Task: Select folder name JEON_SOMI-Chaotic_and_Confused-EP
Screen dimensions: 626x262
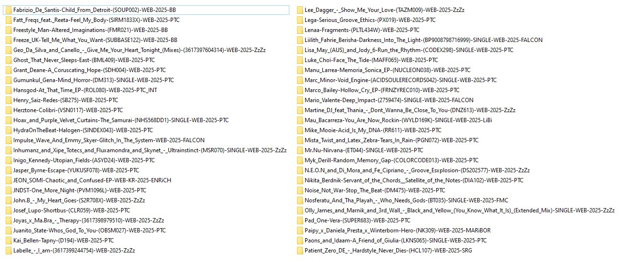Action: coord(92,180)
